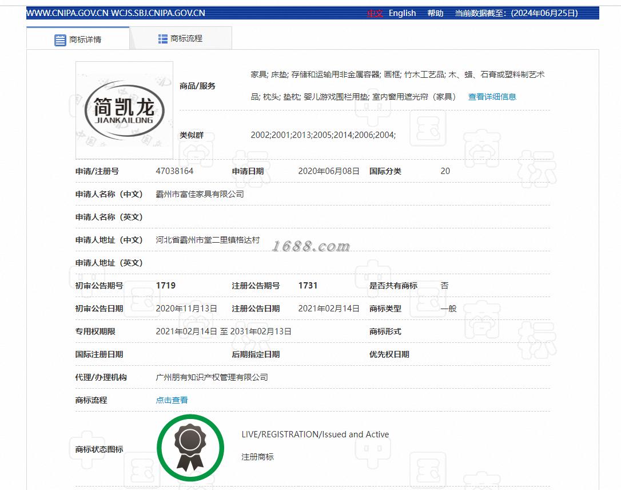Select the similar group codes 2002;2001;2013

[x=323, y=135]
